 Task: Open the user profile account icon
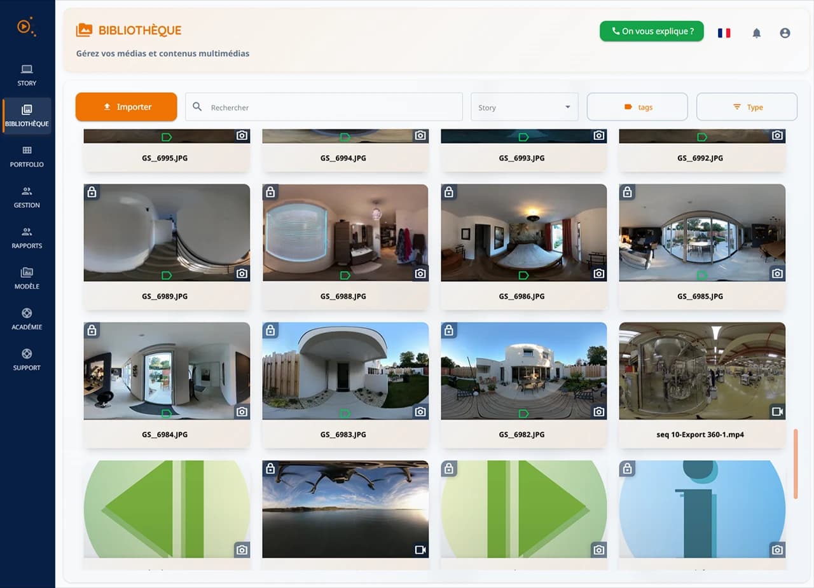[x=785, y=33]
